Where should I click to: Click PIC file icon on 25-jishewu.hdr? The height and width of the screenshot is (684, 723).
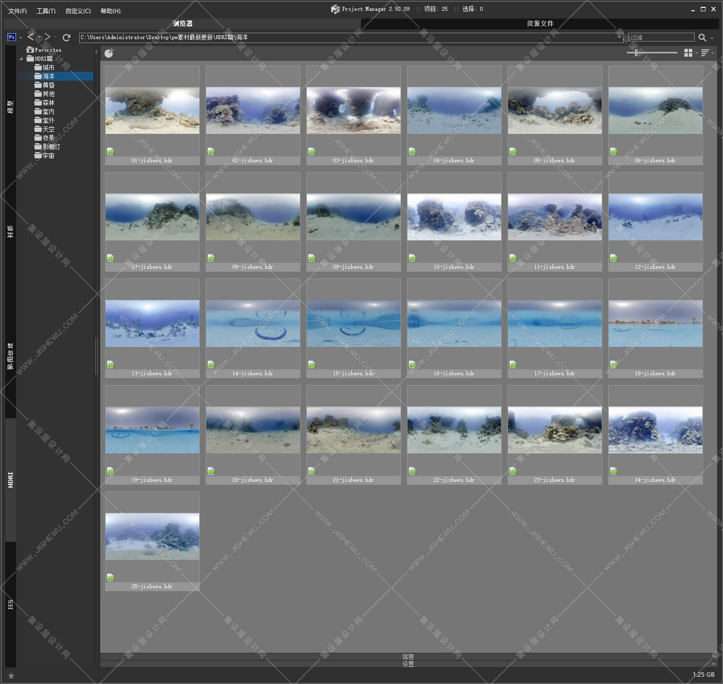coord(110,578)
